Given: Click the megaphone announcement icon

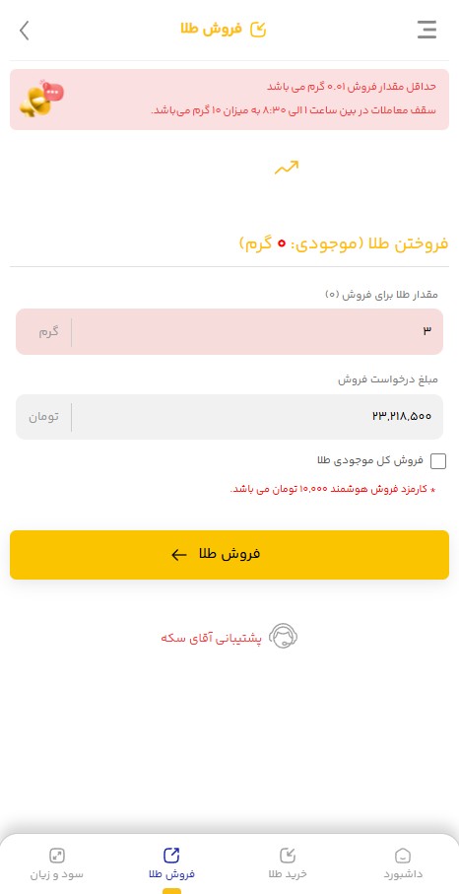Looking at the screenshot, I should (41, 99).
